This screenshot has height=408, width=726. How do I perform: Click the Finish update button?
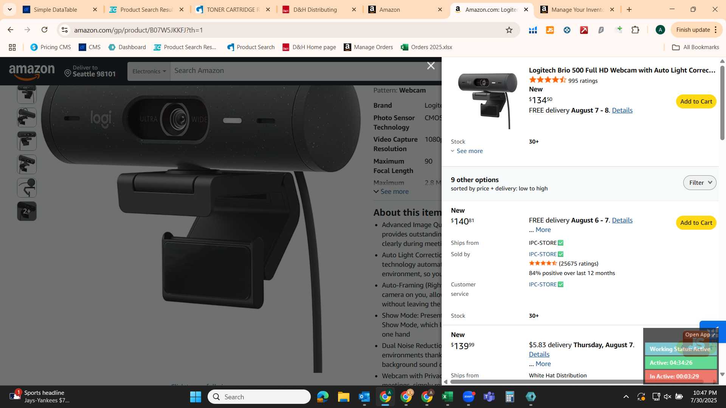tap(693, 30)
